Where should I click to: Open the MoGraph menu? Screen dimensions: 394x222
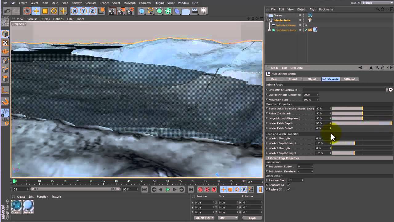(129, 3)
